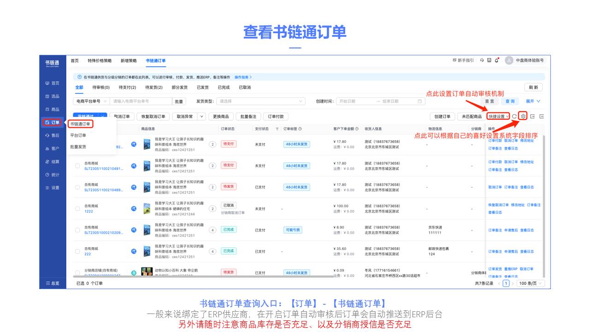
Task: Select 已完成 status tab
Action: tap(224, 87)
